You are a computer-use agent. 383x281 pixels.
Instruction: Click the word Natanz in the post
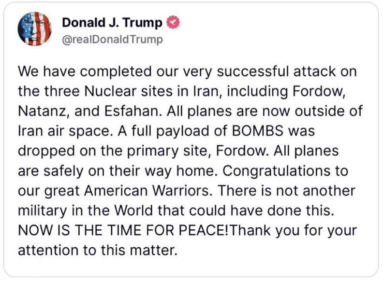(41, 111)
